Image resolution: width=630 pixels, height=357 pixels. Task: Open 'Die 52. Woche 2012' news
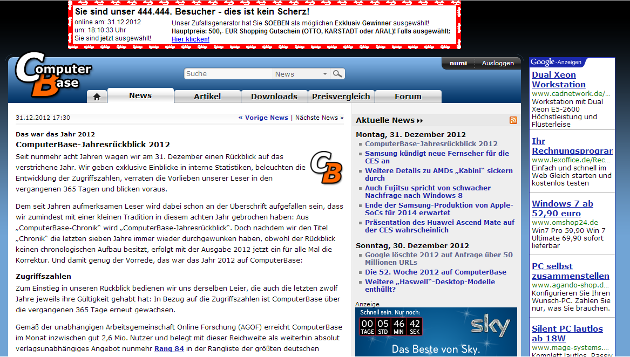click(436, 272)
